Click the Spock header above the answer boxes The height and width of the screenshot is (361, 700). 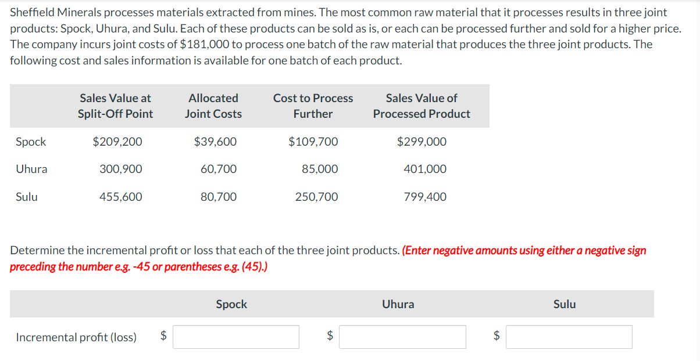coord(231,304)
